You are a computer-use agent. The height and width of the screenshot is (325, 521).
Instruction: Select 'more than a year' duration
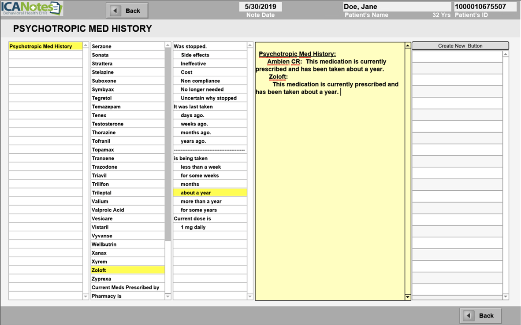(x=209, y=201)
